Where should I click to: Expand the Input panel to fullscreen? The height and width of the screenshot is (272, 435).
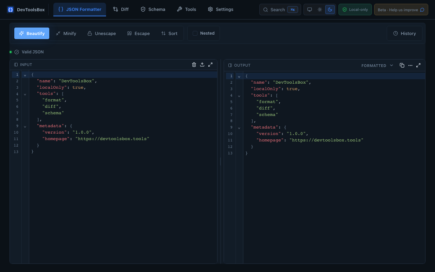click(210, 65)
